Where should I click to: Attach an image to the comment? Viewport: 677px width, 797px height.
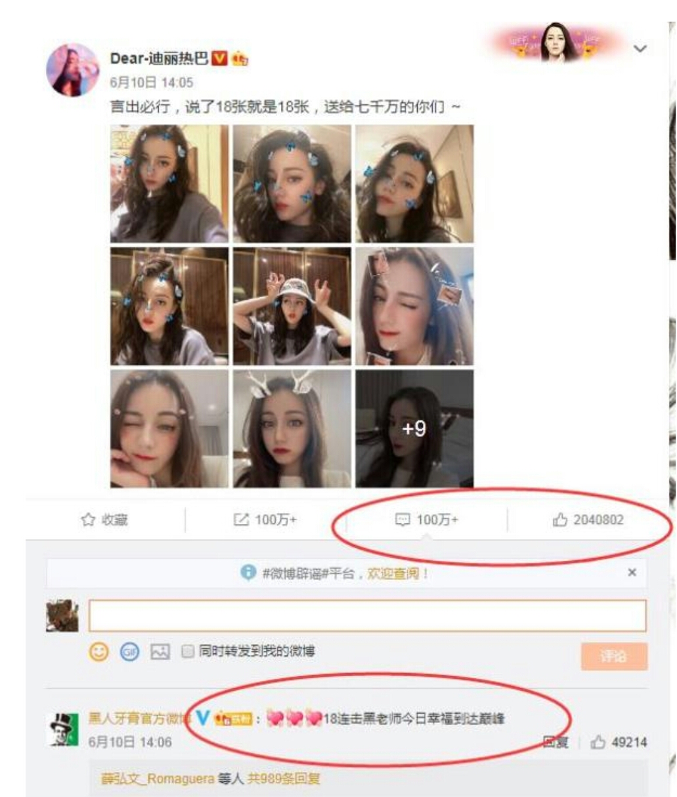[x=160, y=651]
